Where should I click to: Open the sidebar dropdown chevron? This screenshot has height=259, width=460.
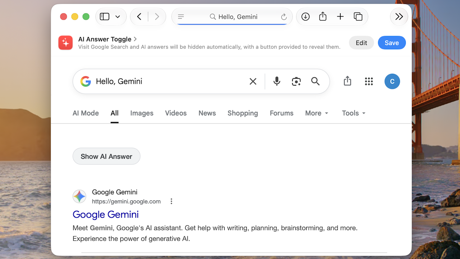118,17
